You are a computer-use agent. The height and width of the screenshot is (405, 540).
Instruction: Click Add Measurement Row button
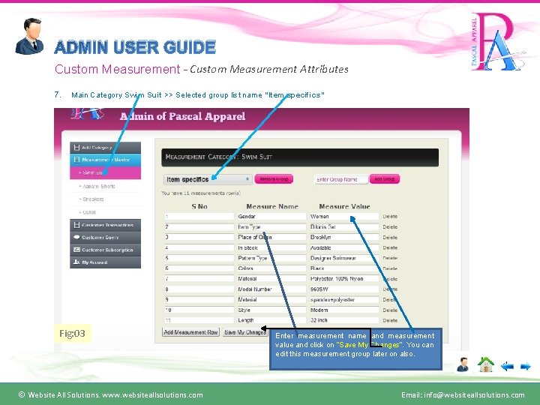(190, 332)
